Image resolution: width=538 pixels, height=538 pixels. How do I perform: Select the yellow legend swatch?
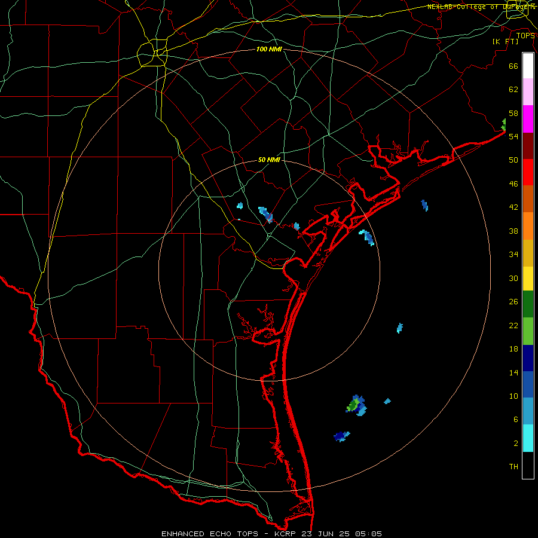click(528, 279)
